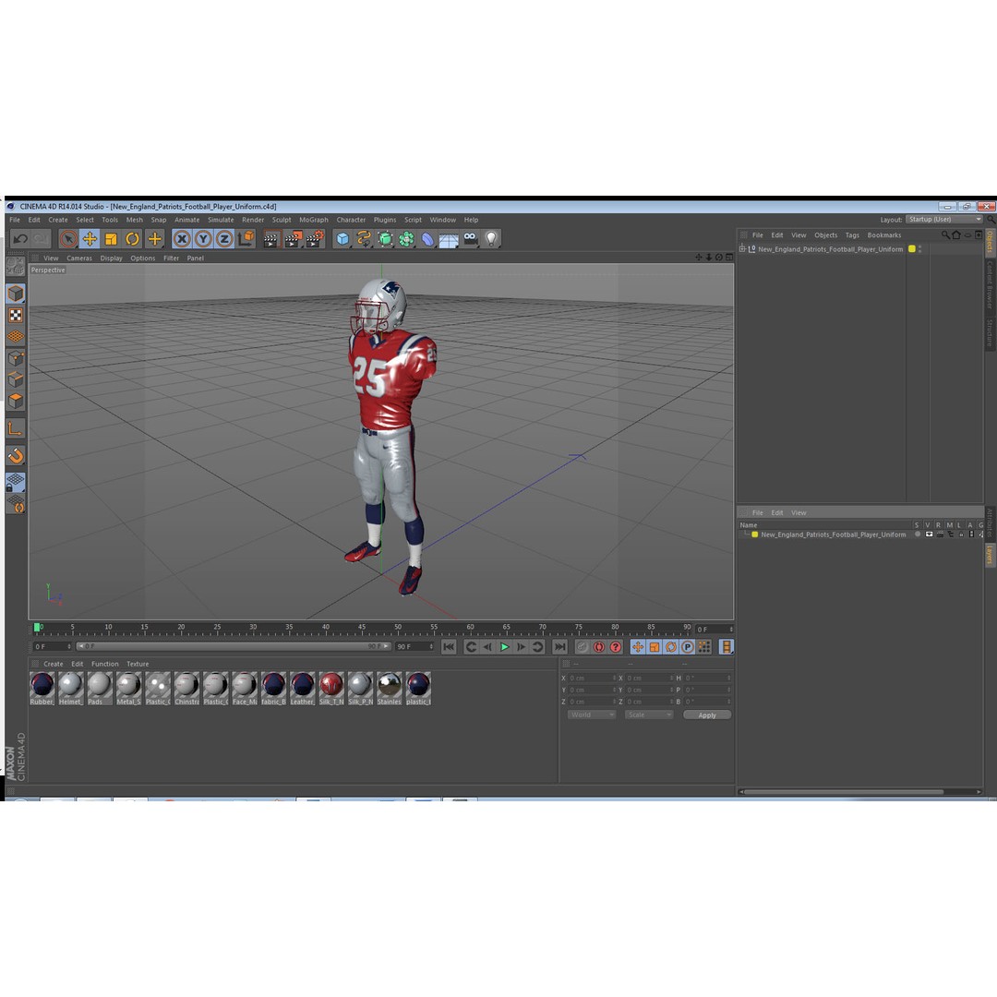Open the Simulate menu
Viewport: 997px width, 997px height.
(x=221, y=220)
